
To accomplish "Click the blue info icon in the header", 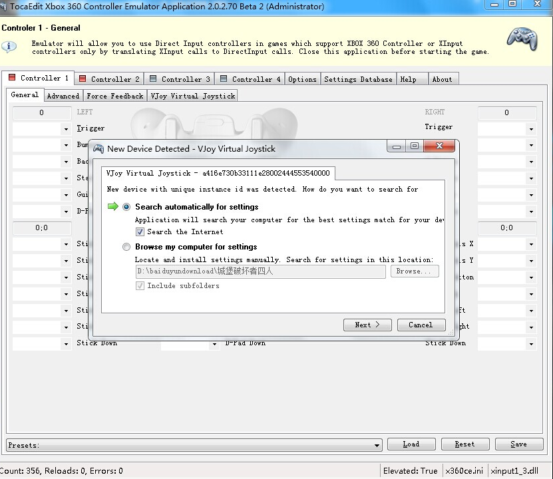I will click(9, 47).
